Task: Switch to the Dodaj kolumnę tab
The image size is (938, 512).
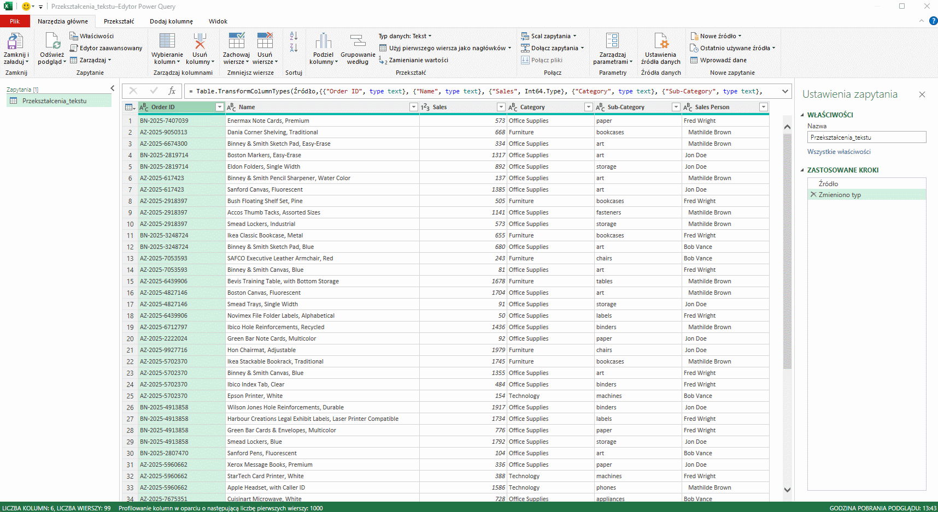Action: point(171,21)
